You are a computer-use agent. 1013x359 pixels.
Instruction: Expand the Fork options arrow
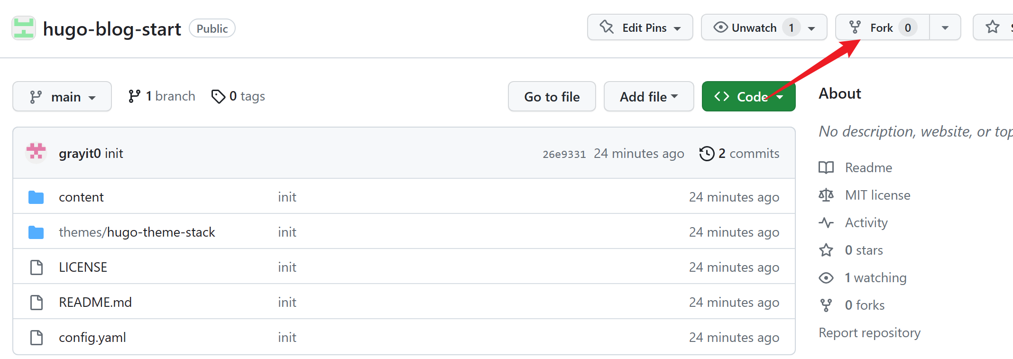click(945, 28)
